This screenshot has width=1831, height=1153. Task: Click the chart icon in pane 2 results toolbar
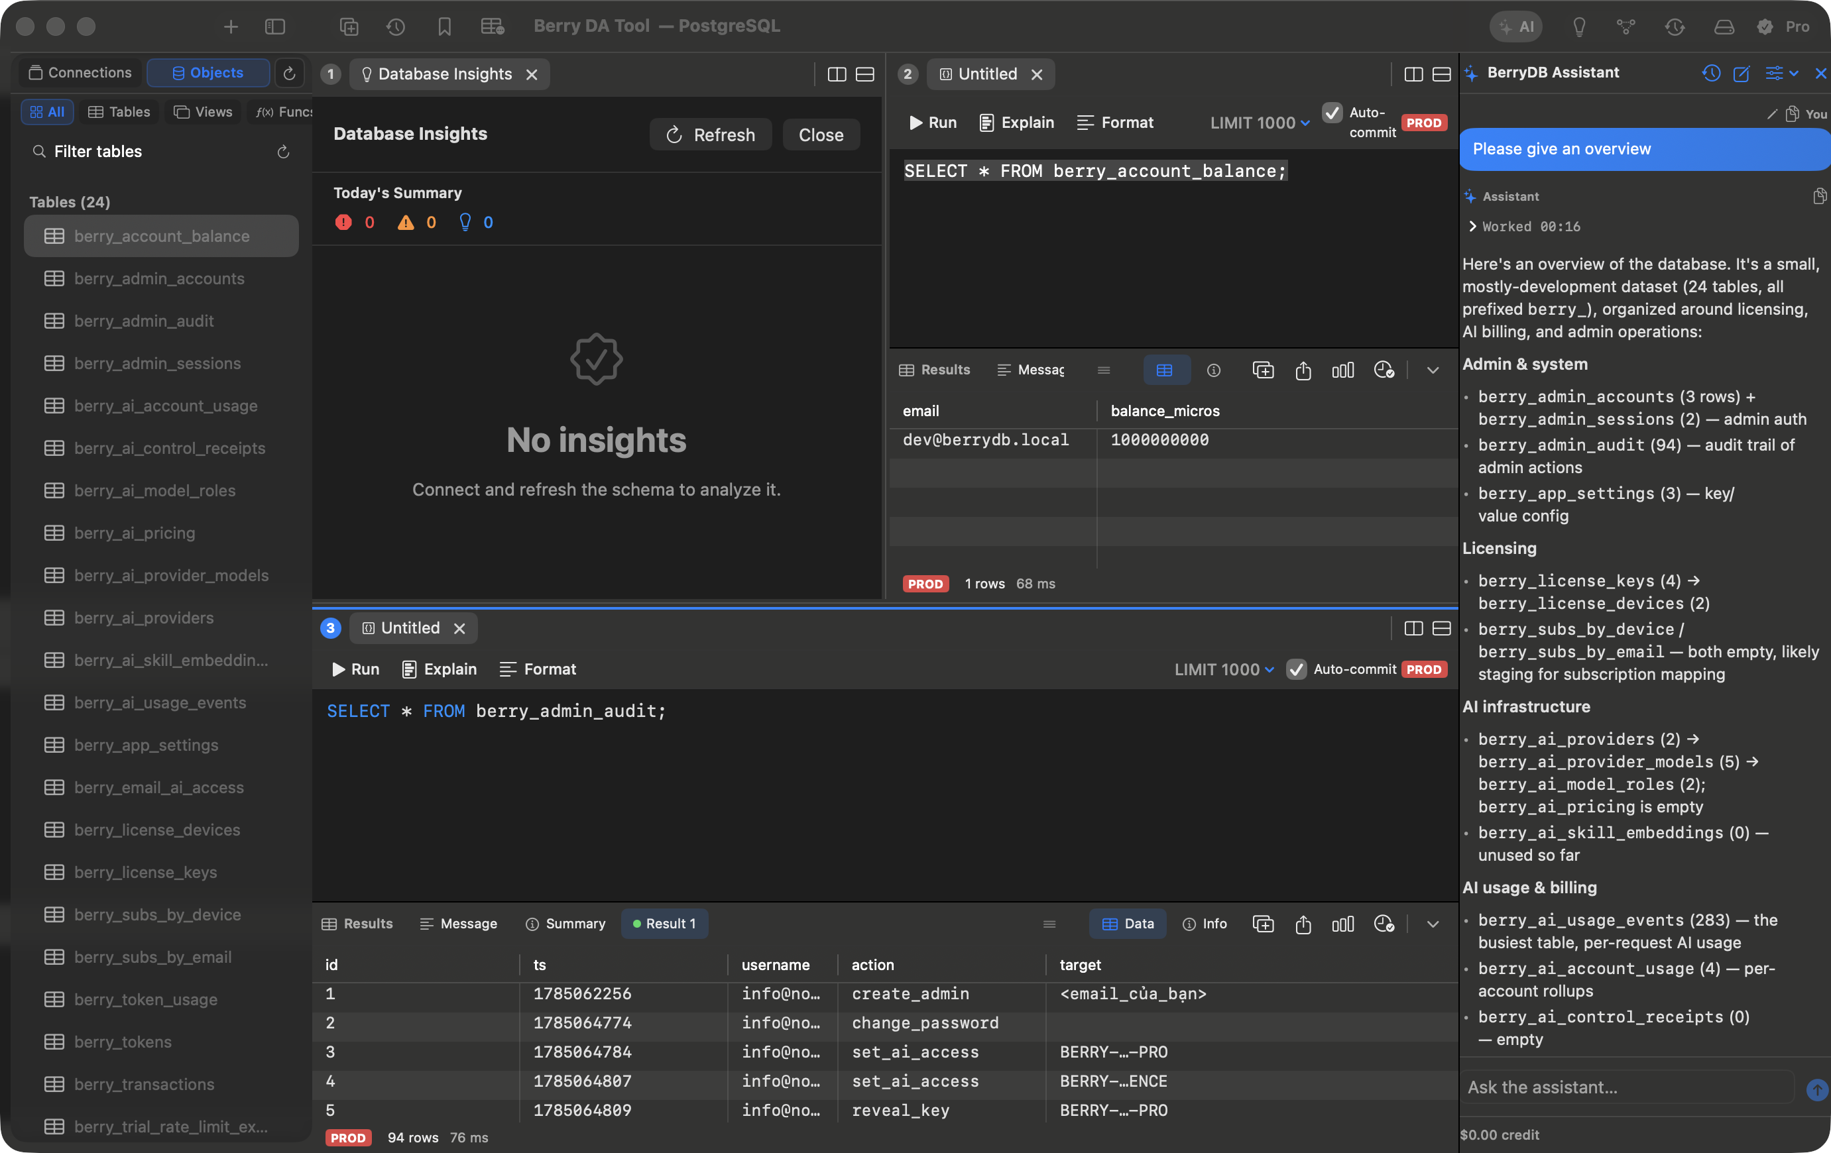(1342, 370)
